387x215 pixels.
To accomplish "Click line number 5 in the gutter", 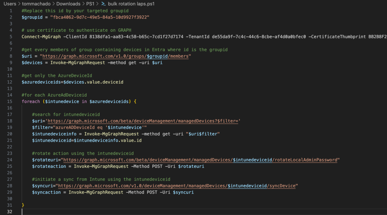I will [11, 37].
